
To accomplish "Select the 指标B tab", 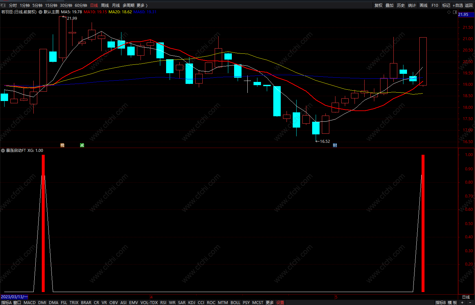I will click(440, 303).
